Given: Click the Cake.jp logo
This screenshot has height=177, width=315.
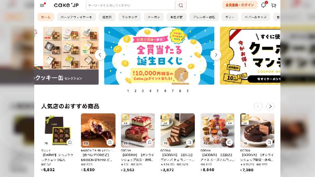Looking at the screenshot, I should 66,5.
